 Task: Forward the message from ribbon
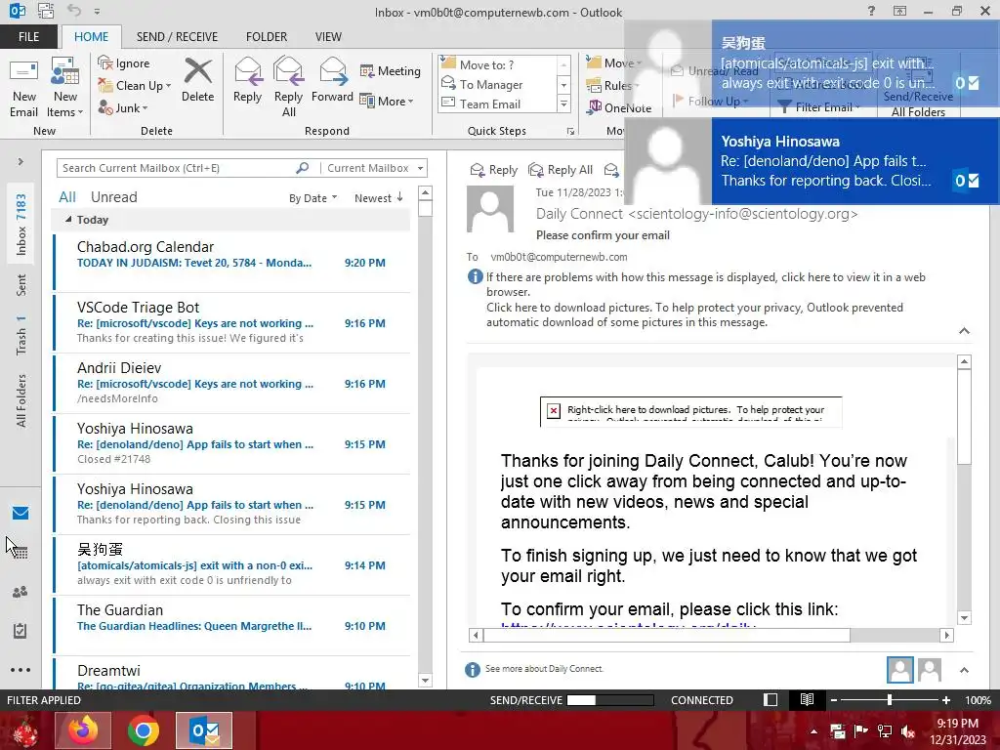[x=332, y=80]
